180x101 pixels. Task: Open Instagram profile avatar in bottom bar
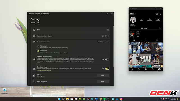point(159,69)
